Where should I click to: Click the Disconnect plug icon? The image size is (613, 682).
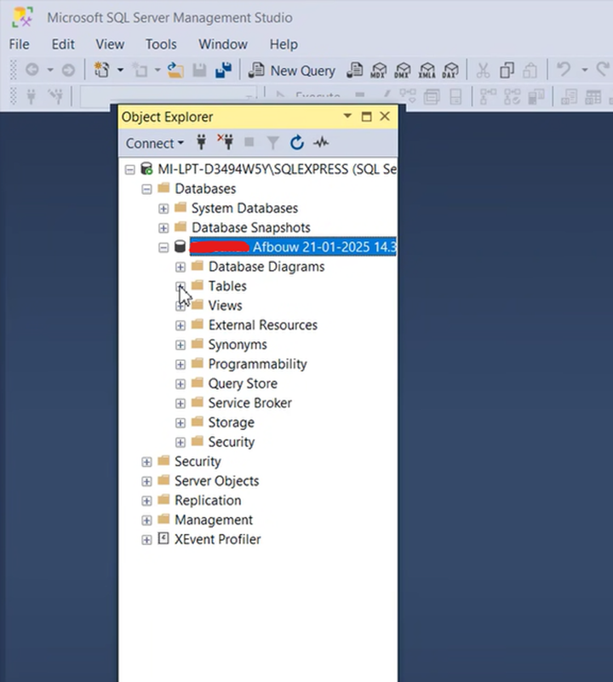click(226, 142)
